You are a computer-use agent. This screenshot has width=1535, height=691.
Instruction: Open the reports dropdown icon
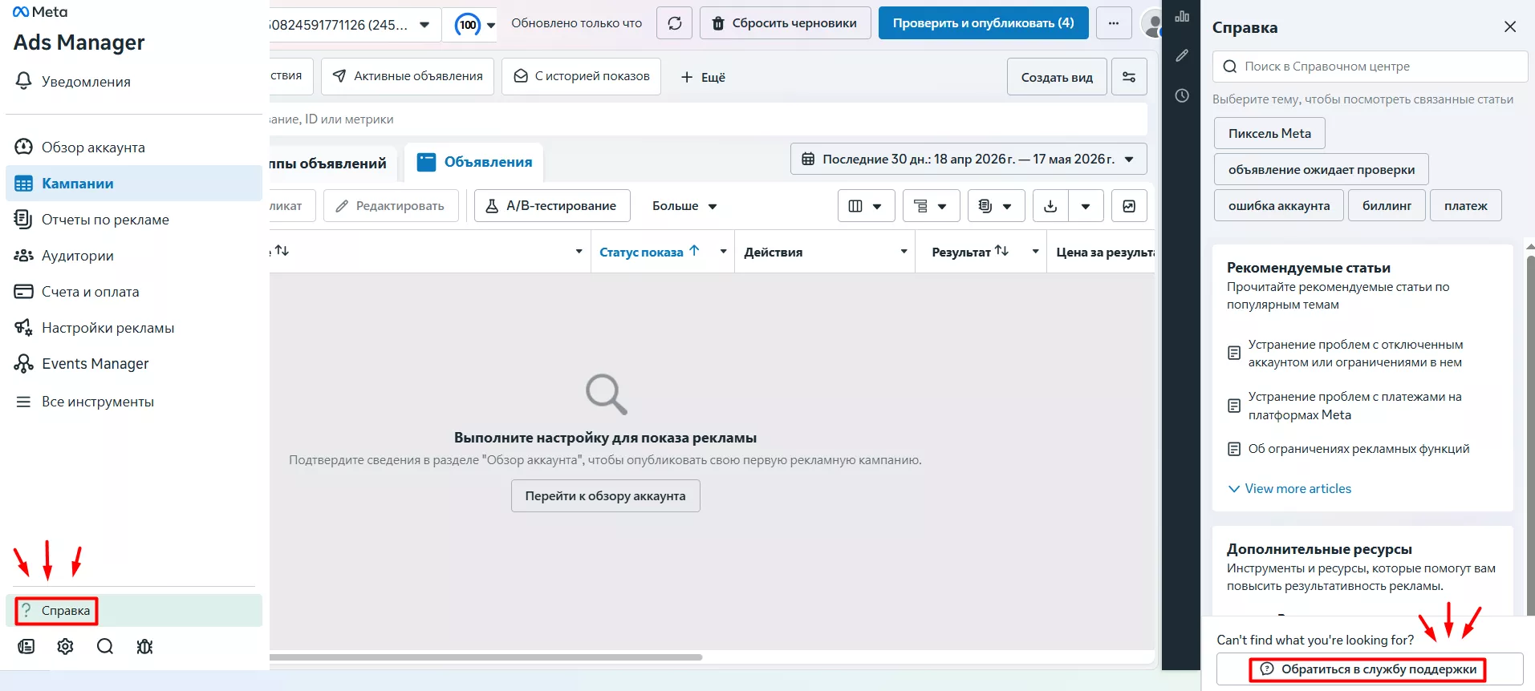click(x=996, y=206)
